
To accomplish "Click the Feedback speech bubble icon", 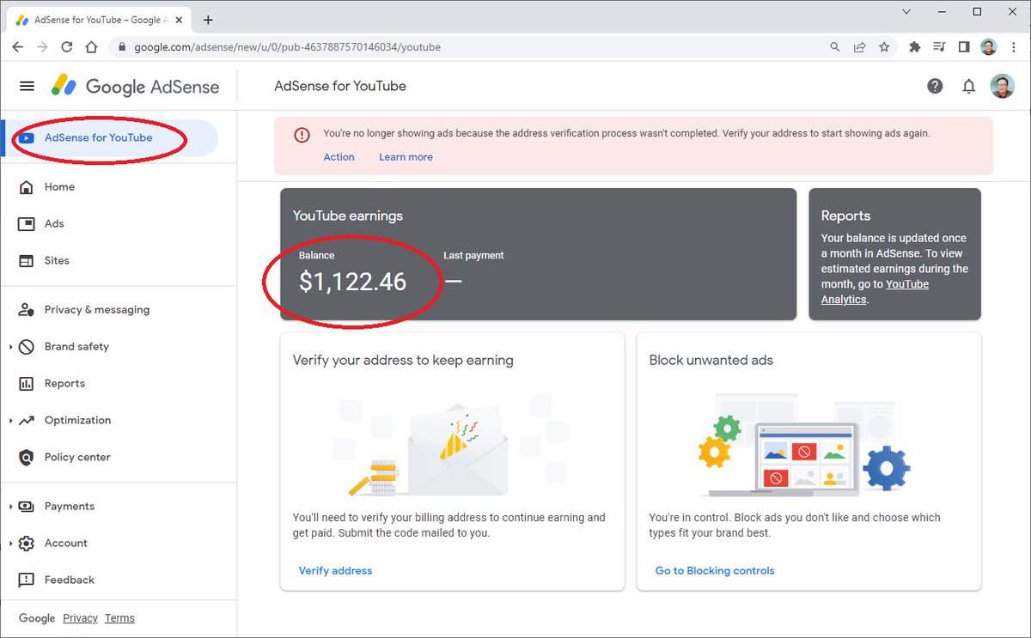I will pyautogui.click(x=27, y=580).
